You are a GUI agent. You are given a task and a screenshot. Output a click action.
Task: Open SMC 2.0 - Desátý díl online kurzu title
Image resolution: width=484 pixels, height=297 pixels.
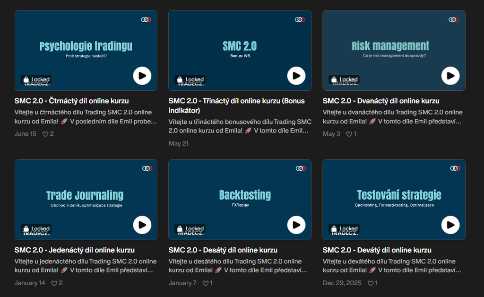[x=223, y=250]
